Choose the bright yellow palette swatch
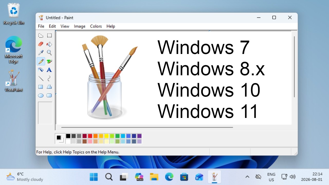Viewport: 329px width, 185px height. [106, 136]
